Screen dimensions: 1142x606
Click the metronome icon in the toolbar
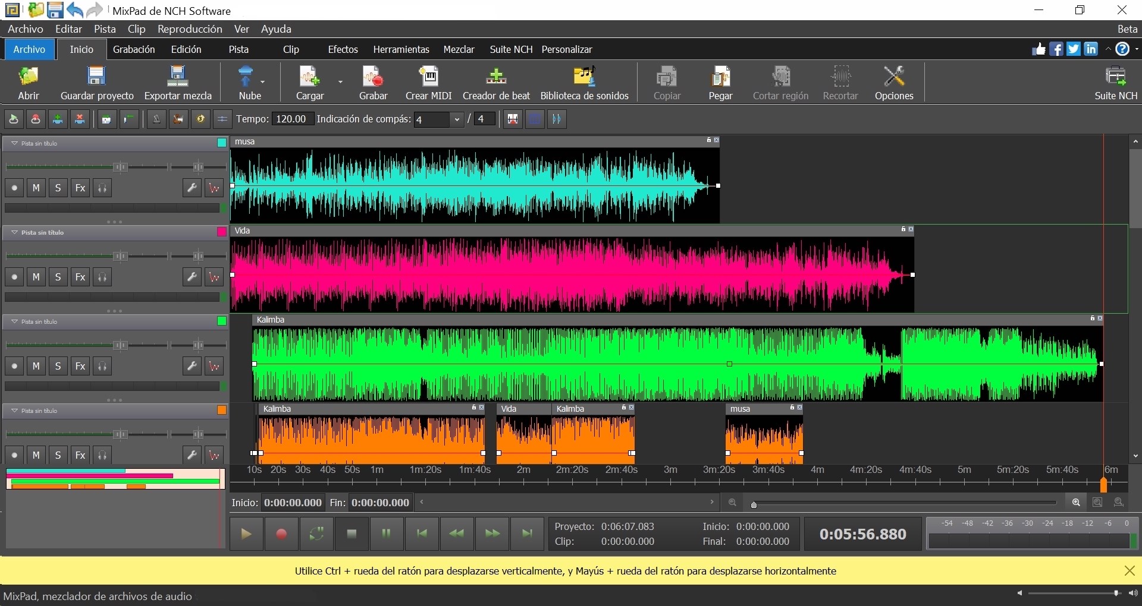[156, 119]
